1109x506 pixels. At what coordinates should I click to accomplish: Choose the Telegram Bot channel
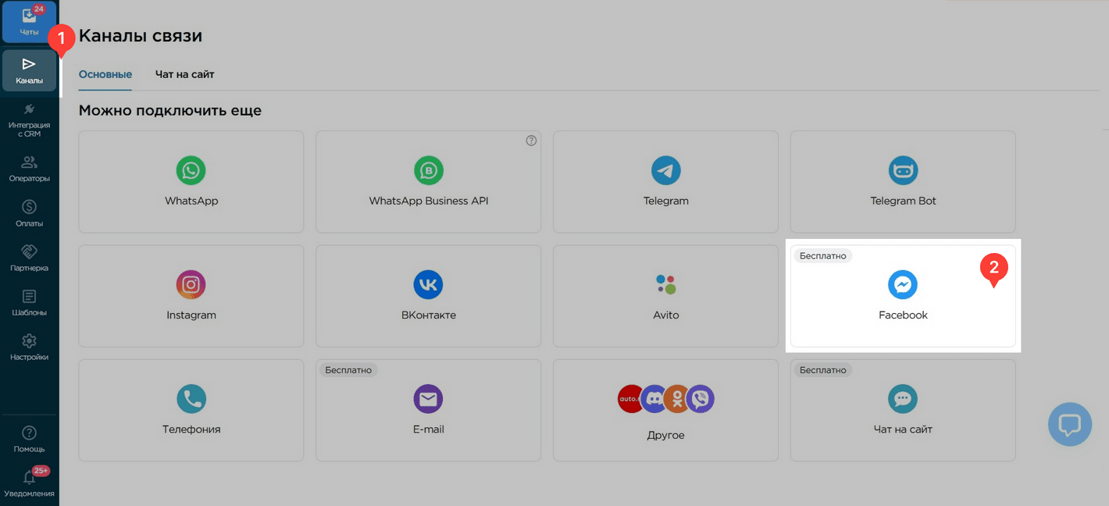point(903,182)
